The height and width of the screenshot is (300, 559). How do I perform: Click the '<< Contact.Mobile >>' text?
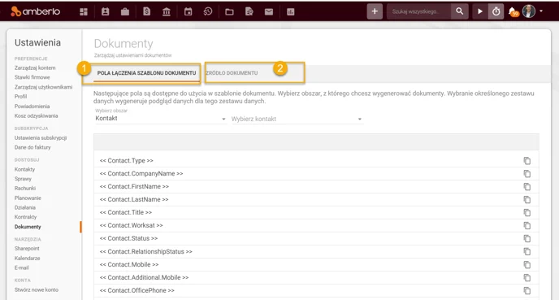[129, 265]
